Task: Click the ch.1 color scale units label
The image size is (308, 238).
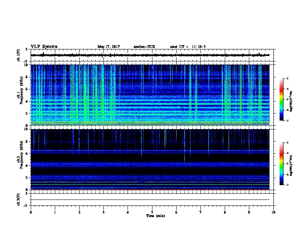Action: [291, 101]
